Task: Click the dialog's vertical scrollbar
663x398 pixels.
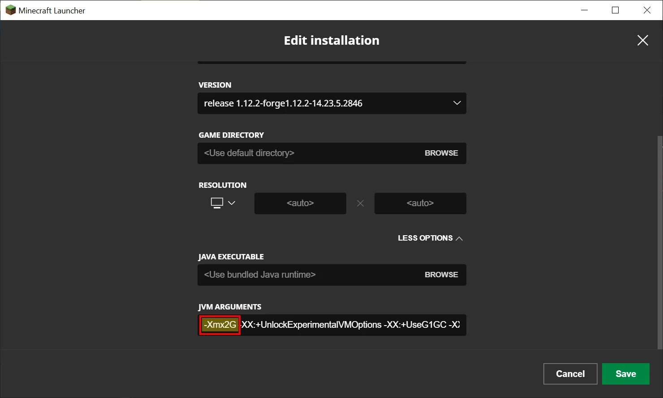Action: [x=659, y=241]
